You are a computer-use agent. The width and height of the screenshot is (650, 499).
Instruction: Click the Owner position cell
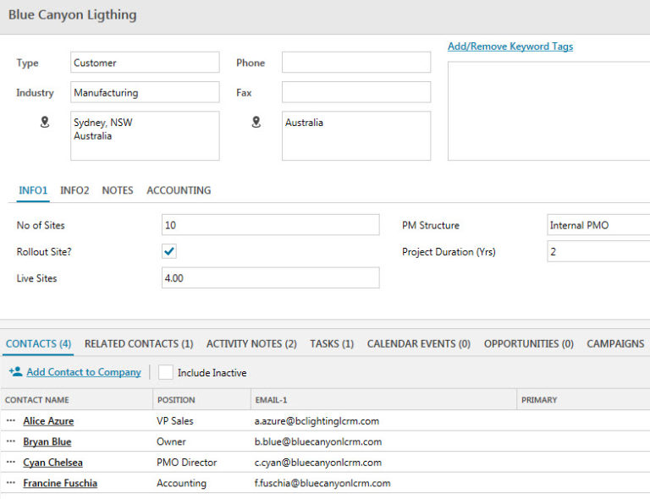tap(171, 441)
